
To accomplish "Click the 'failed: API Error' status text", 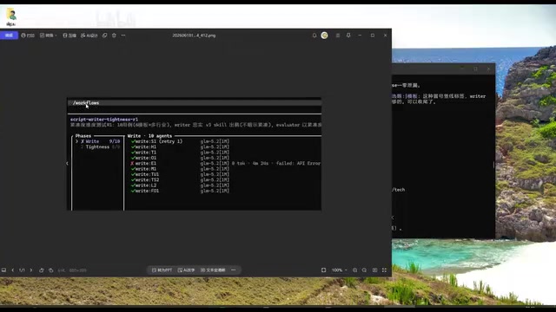I will point(298,163).
